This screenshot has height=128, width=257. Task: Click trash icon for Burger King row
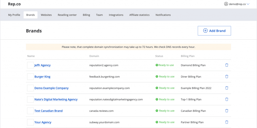pyautogui.click(x=227, y=76)
